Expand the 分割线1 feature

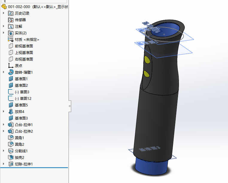pyautogui.click(x=4, y=151)
